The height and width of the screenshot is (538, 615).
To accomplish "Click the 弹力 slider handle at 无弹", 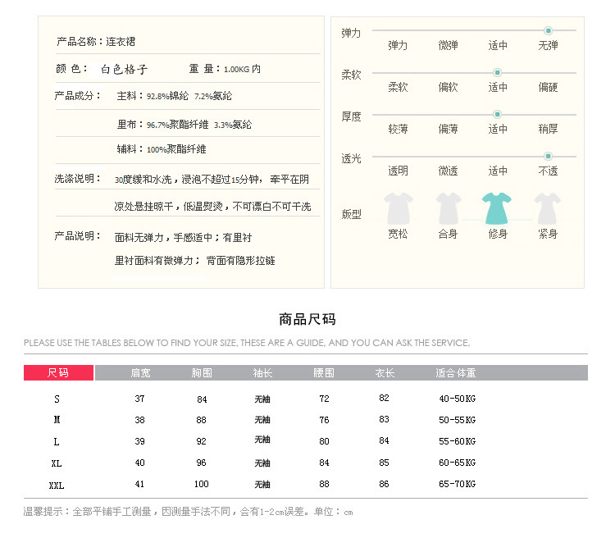I will 548,30.
